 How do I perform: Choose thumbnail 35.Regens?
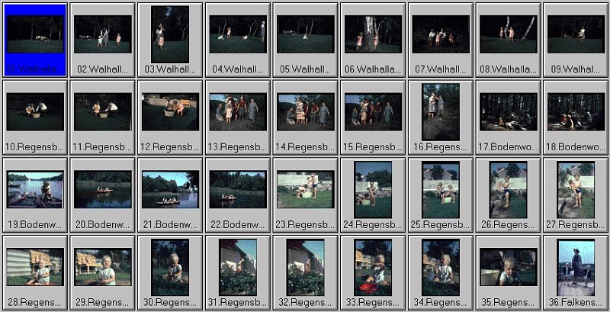point(508,267)
